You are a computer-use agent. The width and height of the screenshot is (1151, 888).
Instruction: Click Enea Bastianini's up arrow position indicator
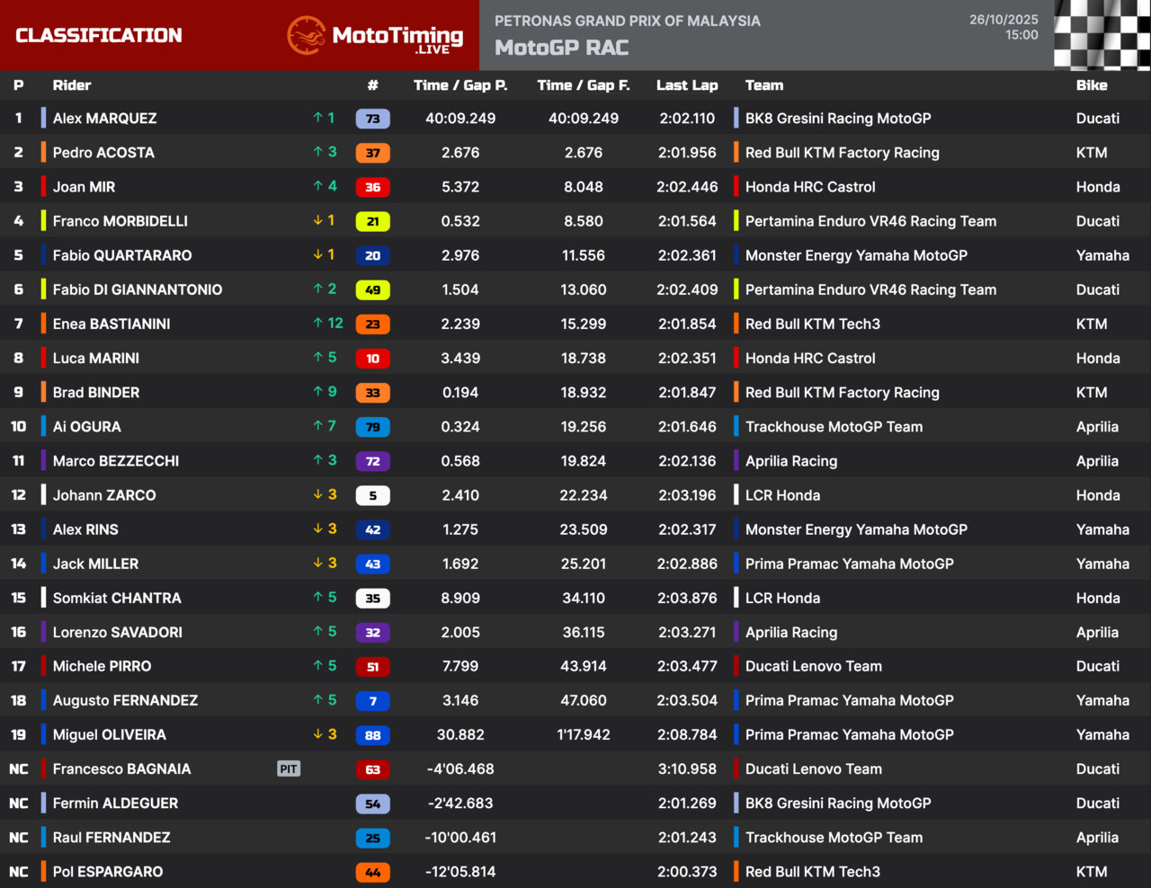click(318, 324)
